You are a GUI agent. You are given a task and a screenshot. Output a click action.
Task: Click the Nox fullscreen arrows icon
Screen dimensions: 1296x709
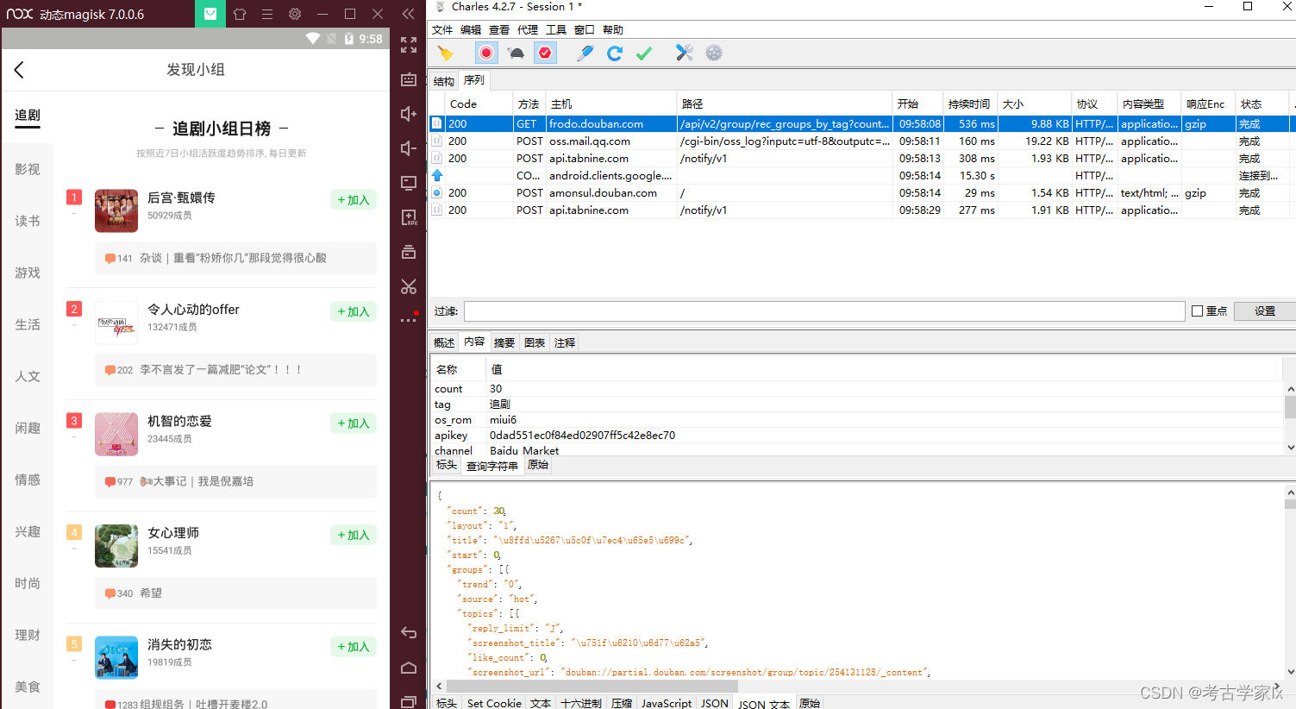point(409,45)
